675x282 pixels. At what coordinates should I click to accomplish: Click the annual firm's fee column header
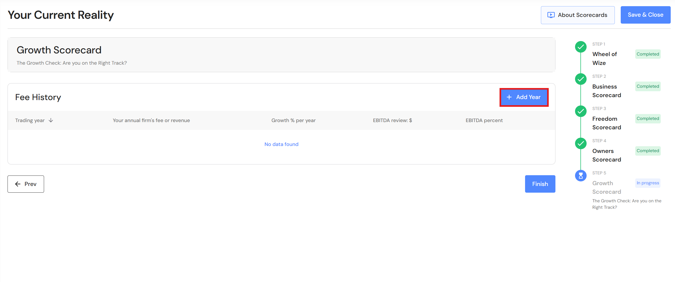151,120
